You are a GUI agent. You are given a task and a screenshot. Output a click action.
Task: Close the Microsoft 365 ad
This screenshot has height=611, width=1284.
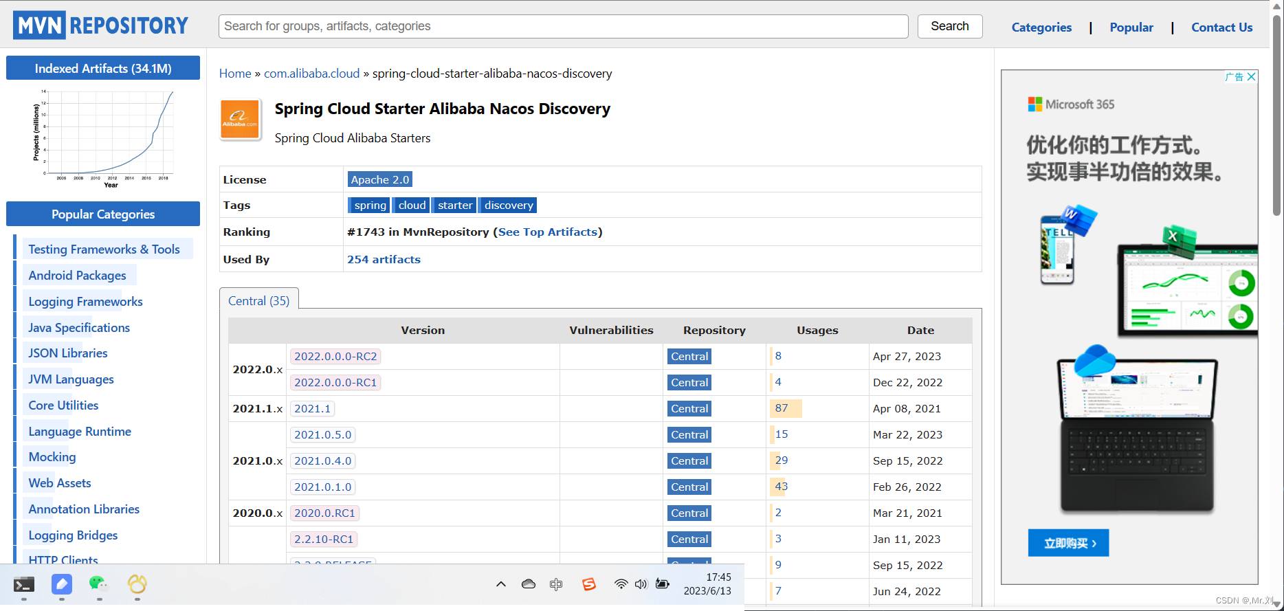point(1252,77)
